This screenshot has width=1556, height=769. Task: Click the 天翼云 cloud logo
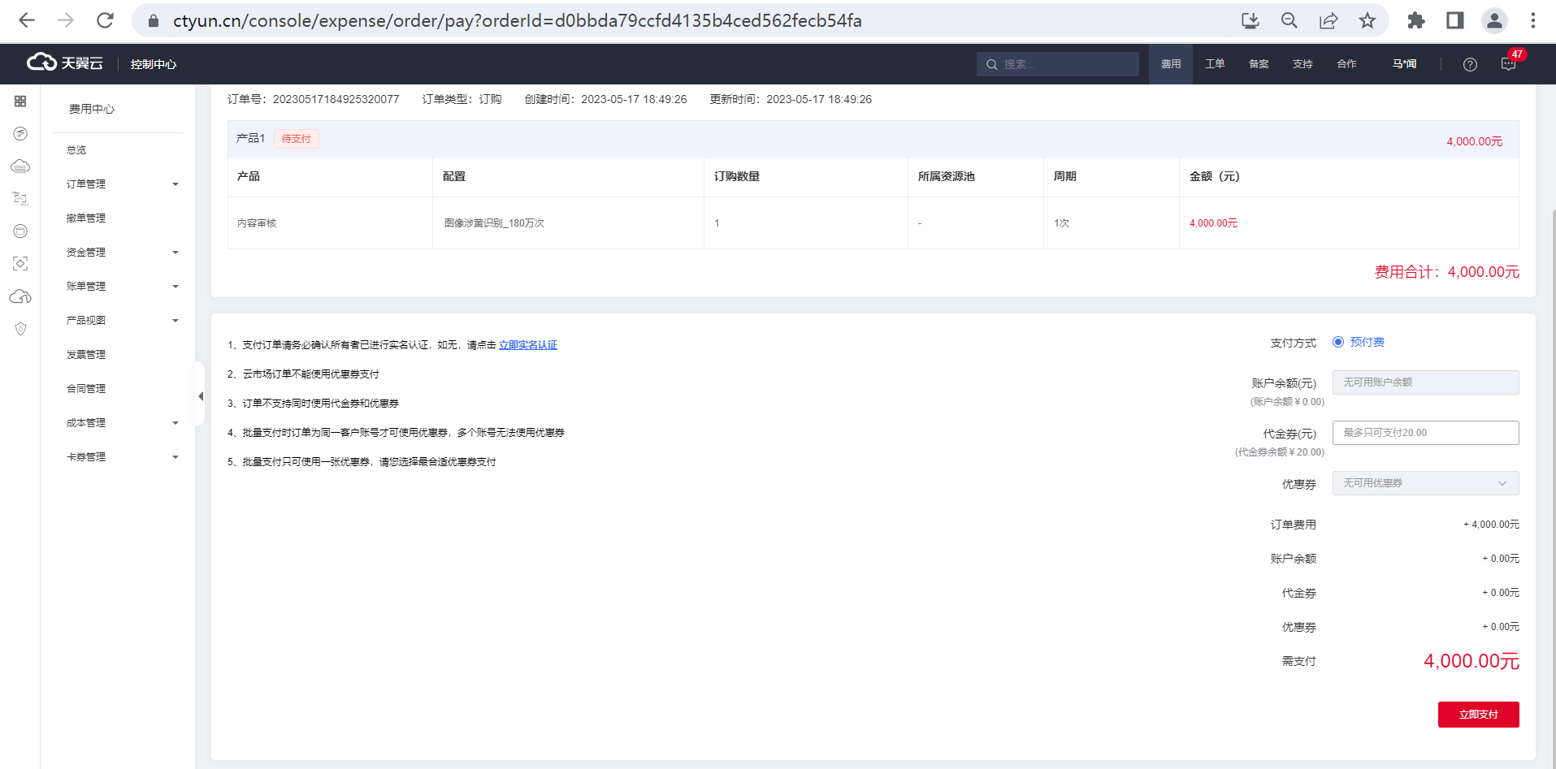(x=65, y=63)
